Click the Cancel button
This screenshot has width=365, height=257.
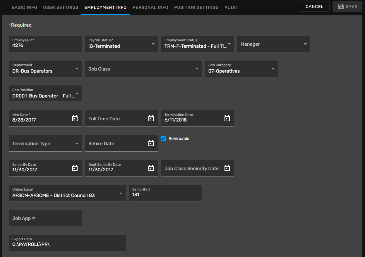point(314,6)
